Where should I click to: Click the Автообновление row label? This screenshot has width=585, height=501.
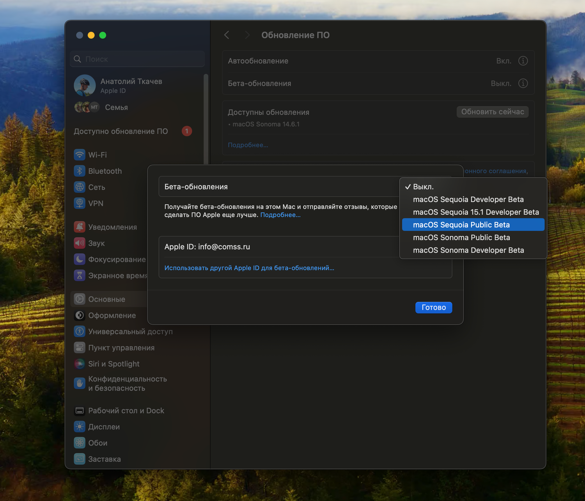258,61
